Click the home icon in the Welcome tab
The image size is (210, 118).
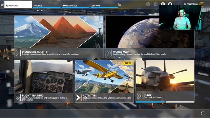click(7, 6)
